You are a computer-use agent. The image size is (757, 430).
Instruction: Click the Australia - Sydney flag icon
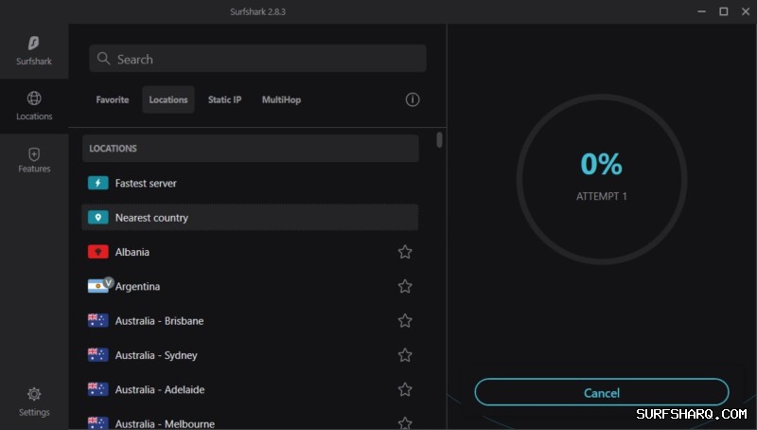tap(98, 354)
